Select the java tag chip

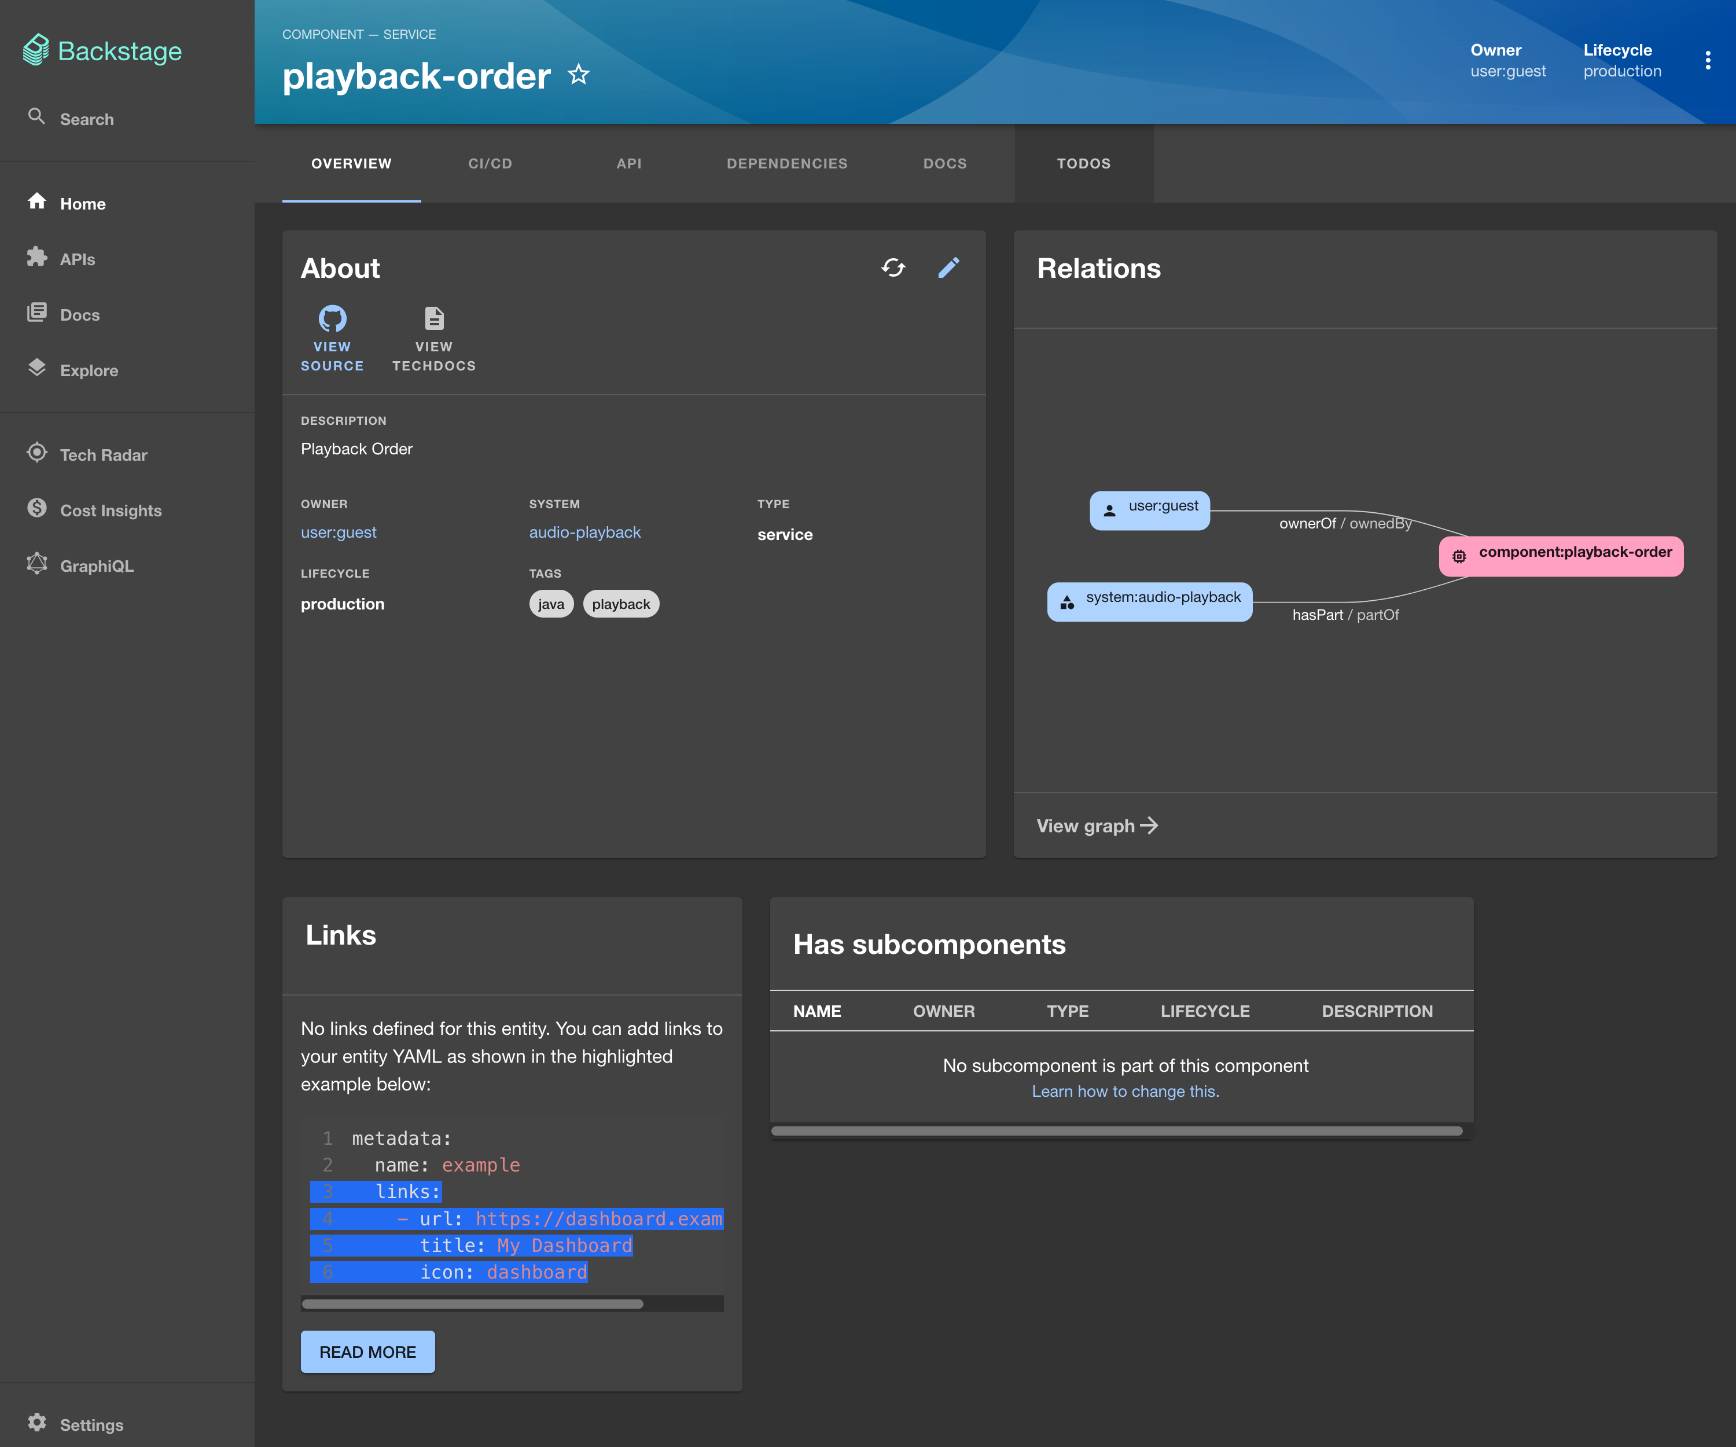[x=551, y=604]
